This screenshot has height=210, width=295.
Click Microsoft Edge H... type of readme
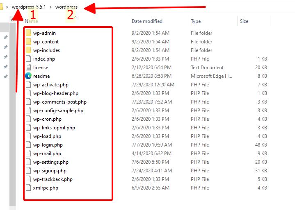point(211,76)
